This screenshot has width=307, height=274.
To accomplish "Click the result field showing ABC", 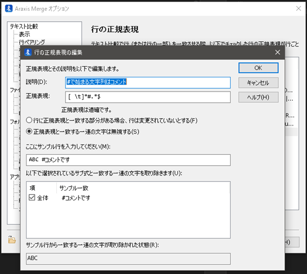I will 128,258.
